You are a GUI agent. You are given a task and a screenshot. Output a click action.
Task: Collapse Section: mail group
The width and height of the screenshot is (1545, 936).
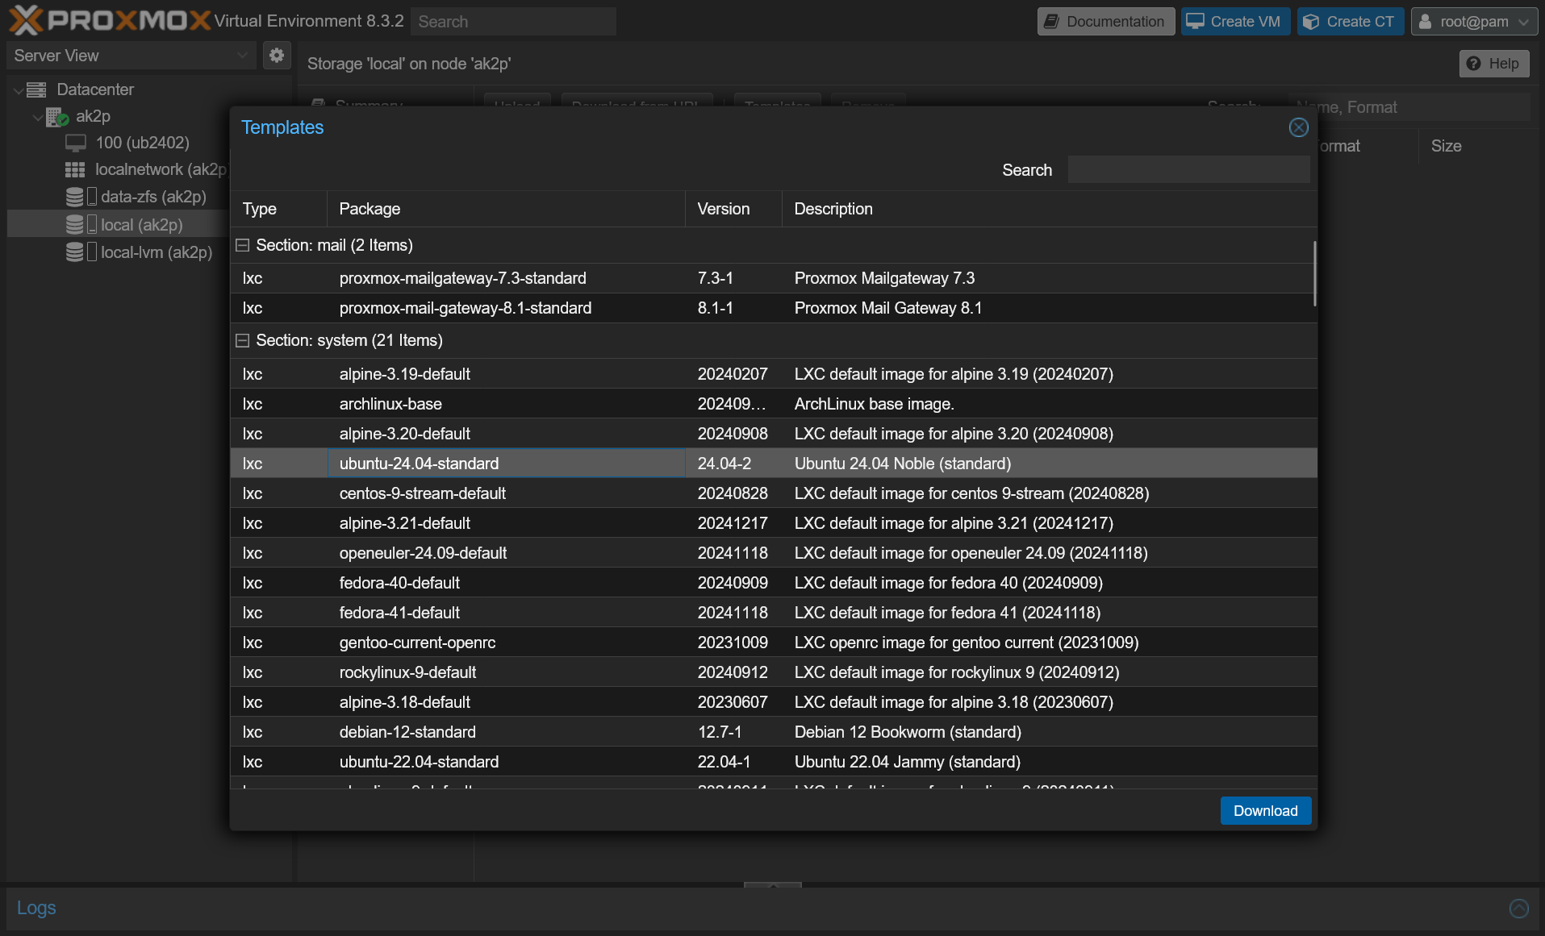pyautogui.click(x=242, y=245)
